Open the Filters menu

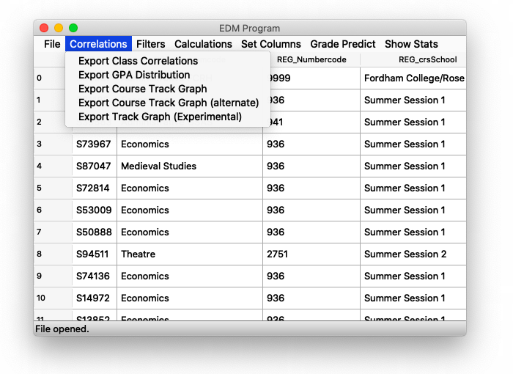(x=150, y=44)
